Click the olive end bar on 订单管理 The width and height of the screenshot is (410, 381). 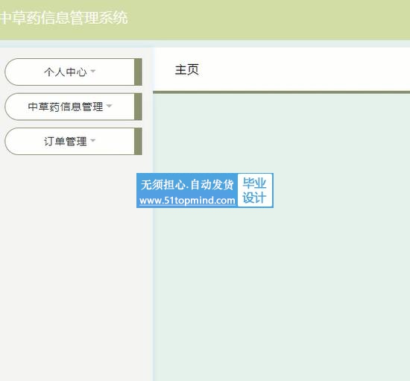pos(138,142)
